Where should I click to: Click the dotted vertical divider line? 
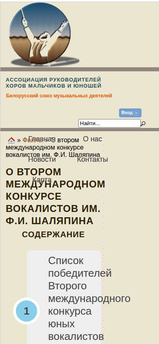pyautogui.click(x=103, y=239)
